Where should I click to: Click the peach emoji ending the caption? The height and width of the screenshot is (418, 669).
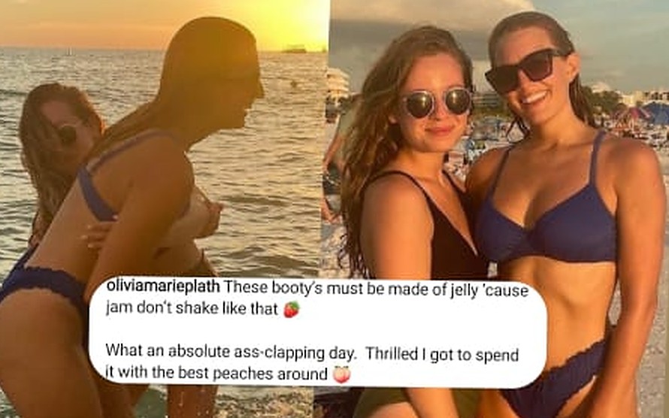tap(342, 374)
